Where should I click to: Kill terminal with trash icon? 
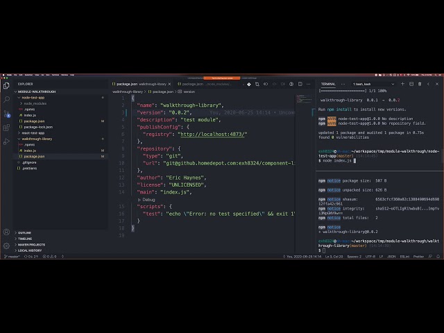click(x=420, y=84)
